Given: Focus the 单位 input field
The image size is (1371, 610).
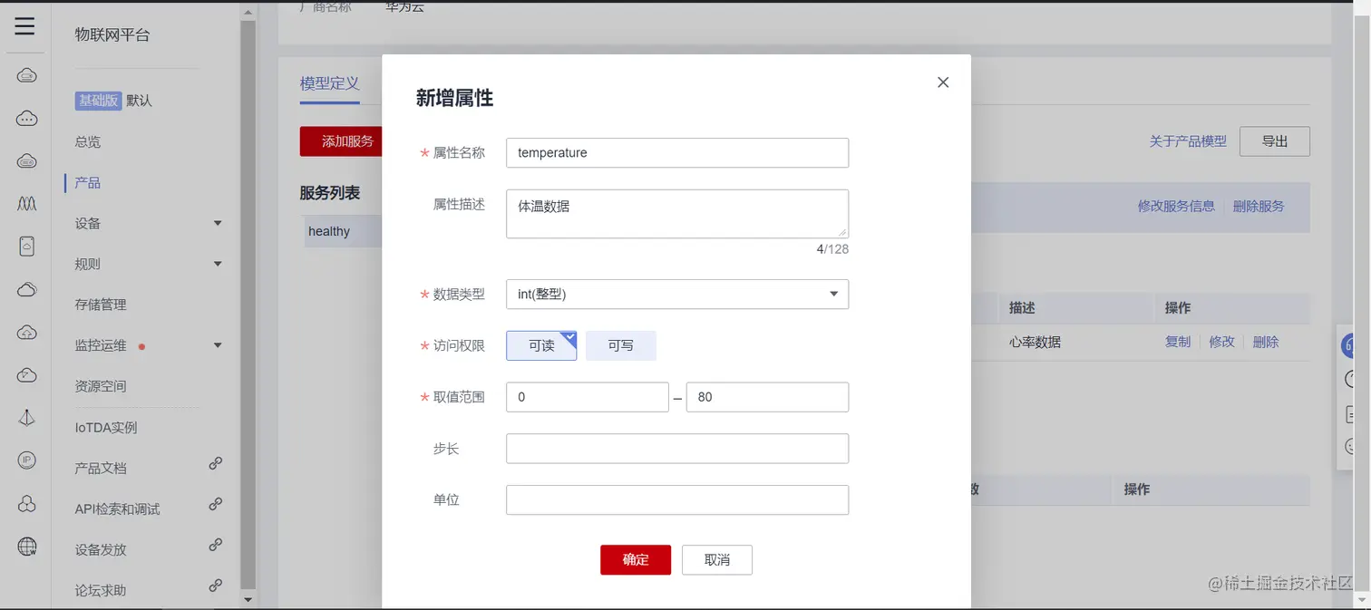Looking at the screenshot, I should coord(677,499).
